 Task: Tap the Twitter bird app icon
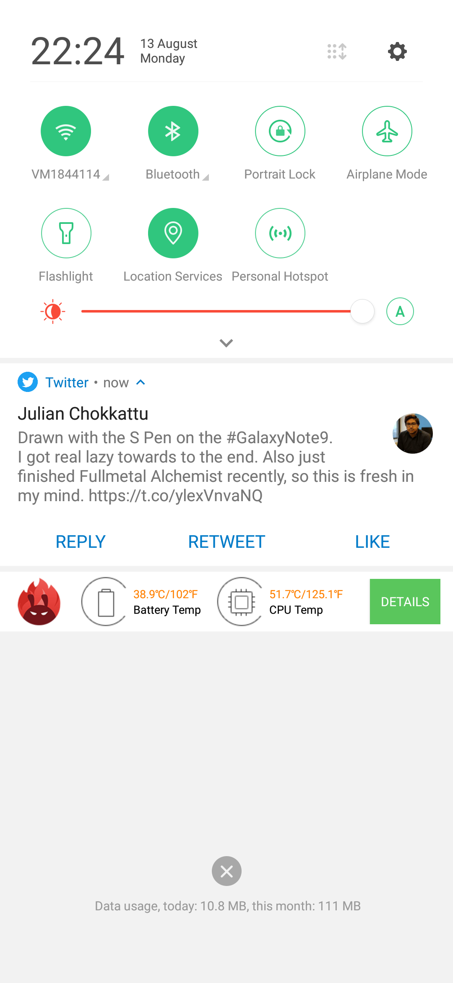[x=28, y=382]
